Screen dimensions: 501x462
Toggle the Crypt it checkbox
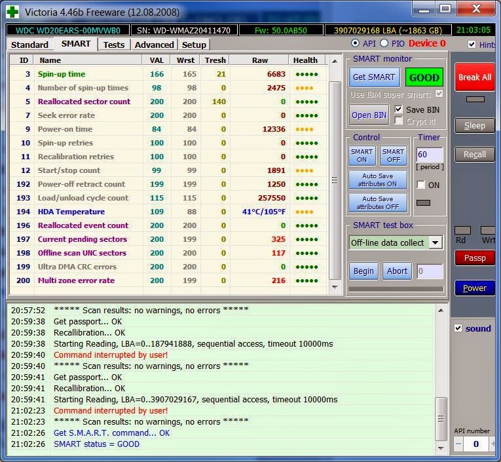(x=398, y=121)
